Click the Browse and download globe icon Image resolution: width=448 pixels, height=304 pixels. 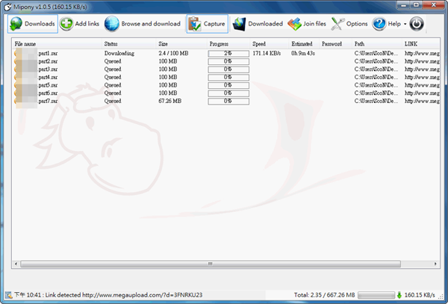[x=112, y=24]
